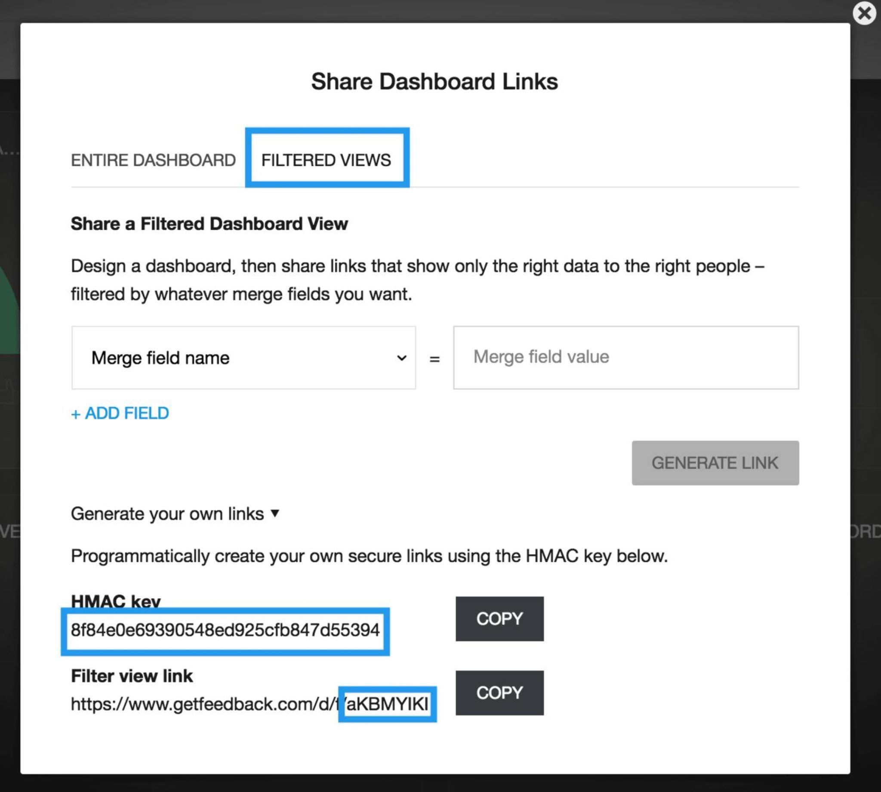Click the Merge field value input box

click(x=626, y=357)
